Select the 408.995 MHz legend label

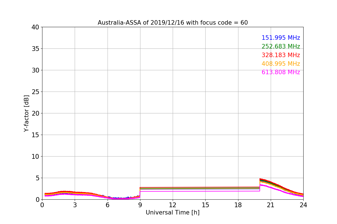281,64
